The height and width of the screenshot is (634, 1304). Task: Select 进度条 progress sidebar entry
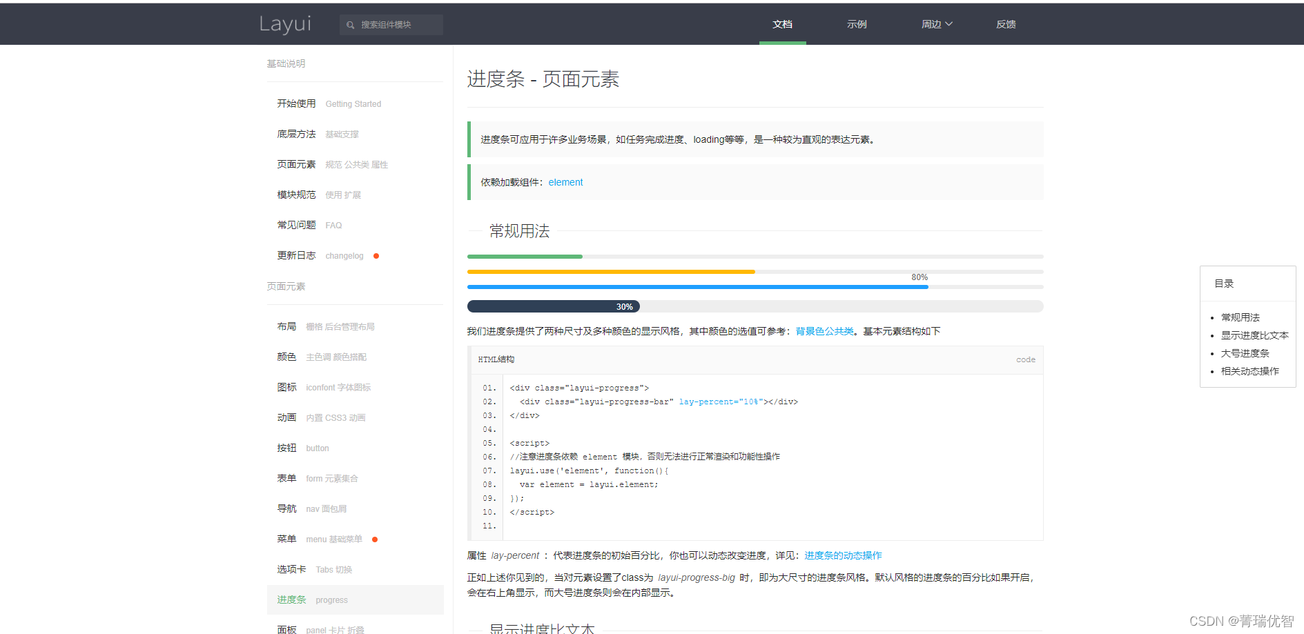355,600
